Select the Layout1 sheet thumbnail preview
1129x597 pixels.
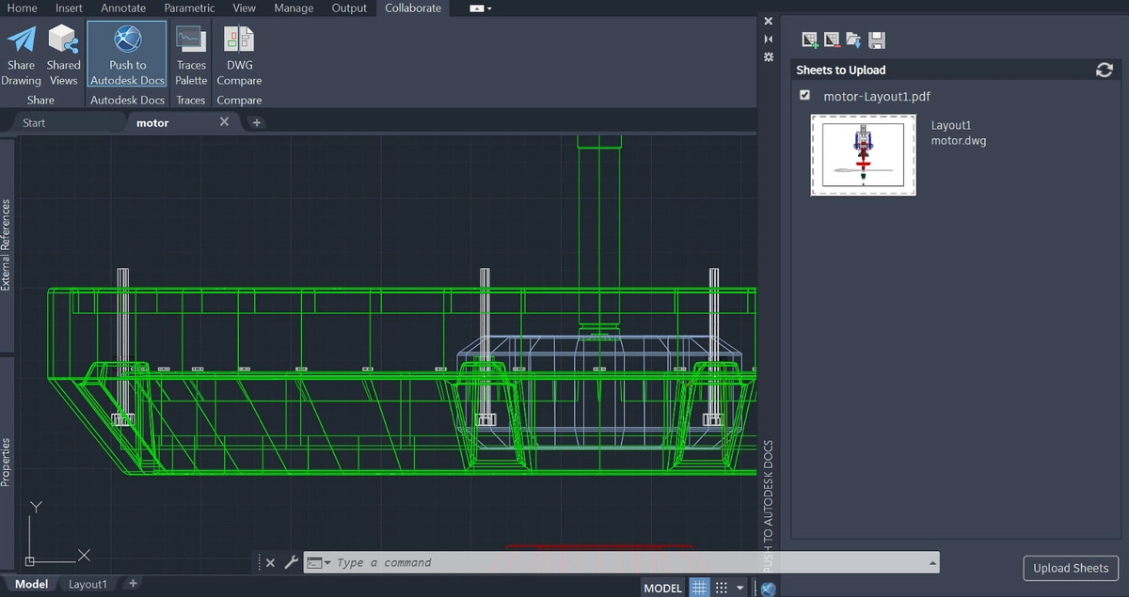point(863,155)
